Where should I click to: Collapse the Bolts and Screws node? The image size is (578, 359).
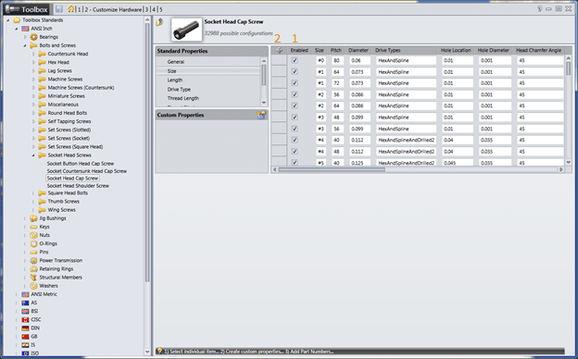pos(25,45)
